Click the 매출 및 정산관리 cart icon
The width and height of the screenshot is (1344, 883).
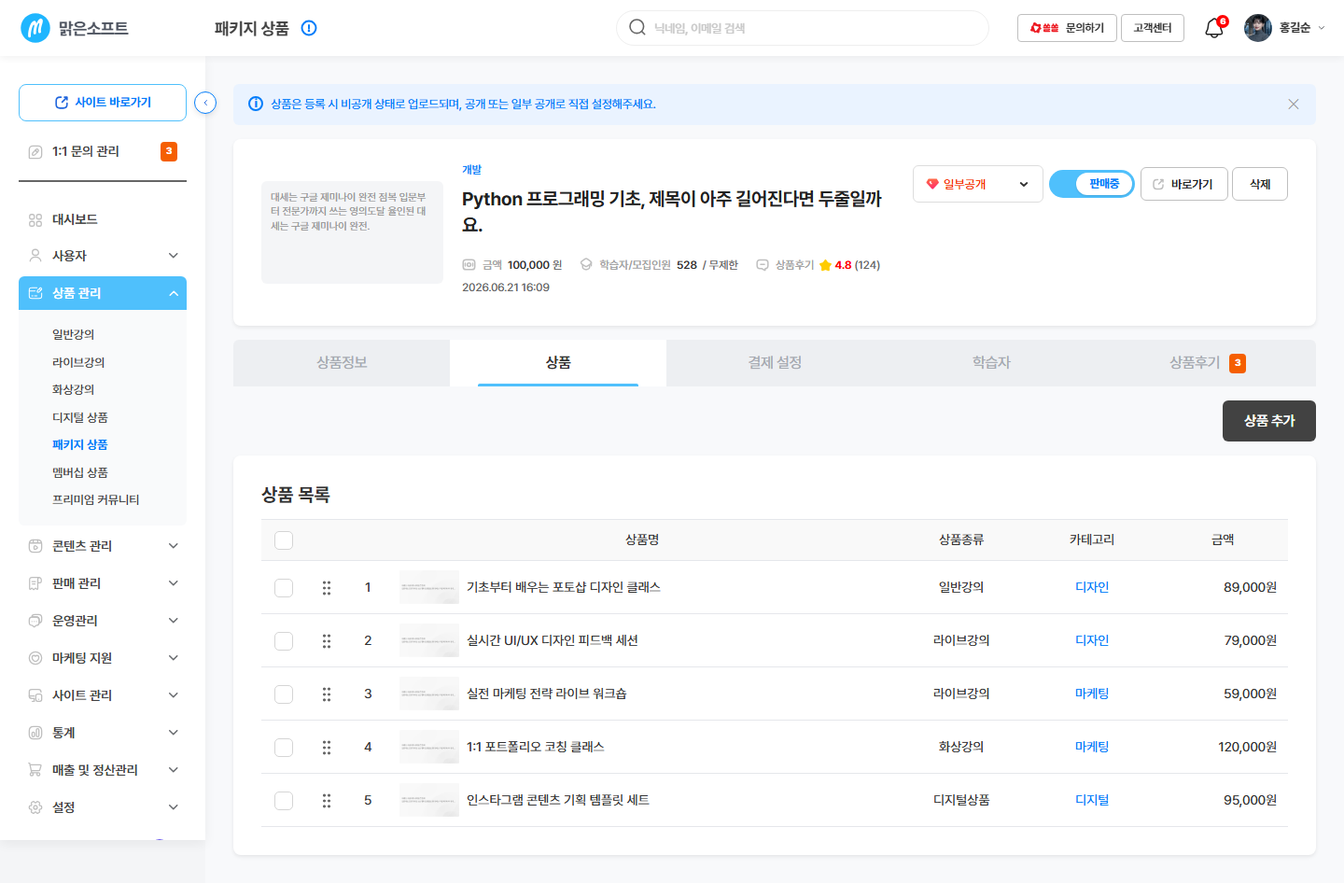click(35, 770)
